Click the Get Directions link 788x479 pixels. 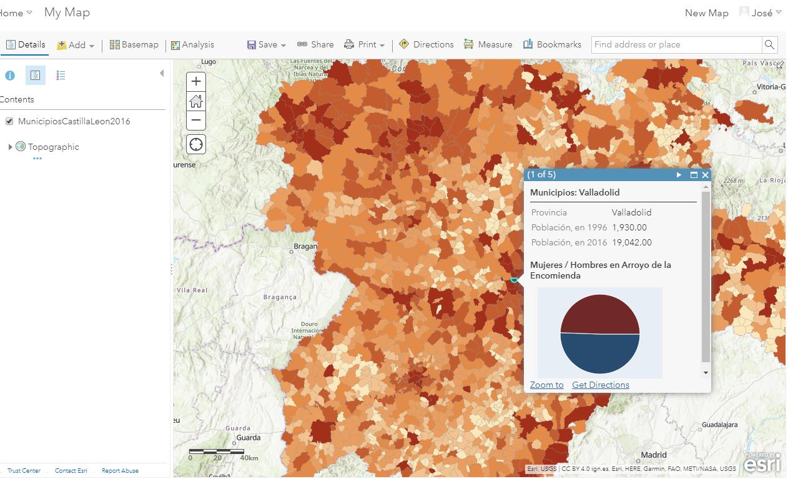pyautogui.click(x=600, y=385)
